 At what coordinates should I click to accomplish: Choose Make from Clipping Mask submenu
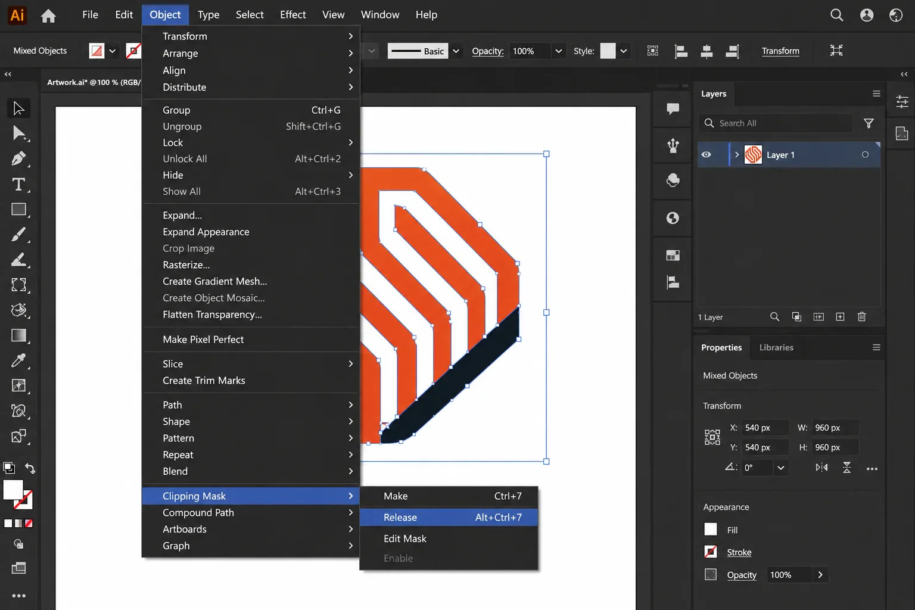pos(449,496)
